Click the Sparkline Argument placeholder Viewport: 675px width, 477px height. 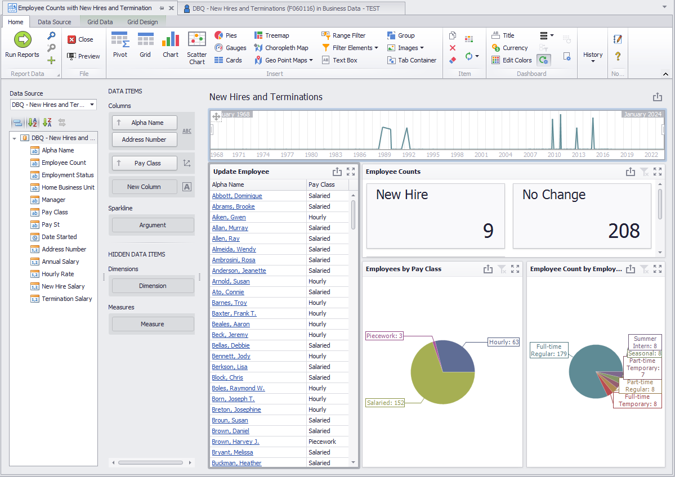153,225
